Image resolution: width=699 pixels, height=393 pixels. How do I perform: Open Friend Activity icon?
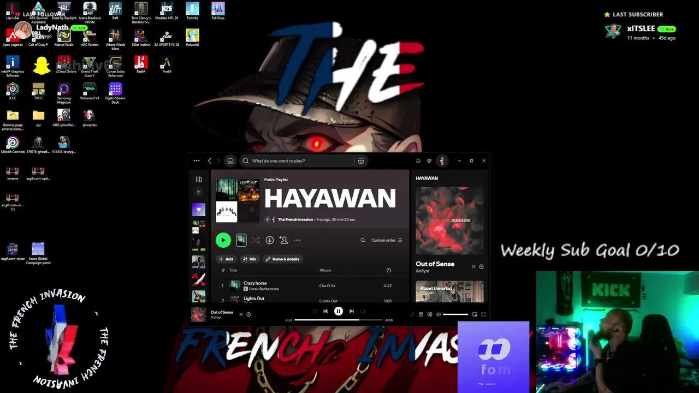tap(429, 161)
